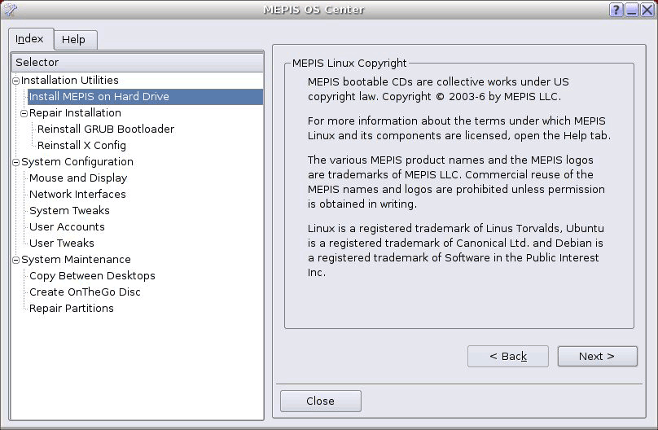Screen dimensions: 658x430
Task: Click the Installation Utilities label
Action: pyautogui.click(x=70, y=80)
